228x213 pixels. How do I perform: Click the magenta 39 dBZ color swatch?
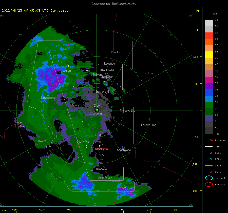point(209,80)
